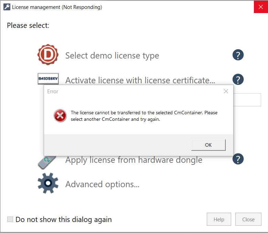Open help for Select demo license type

pyautogui.click(x=238, y=55)
